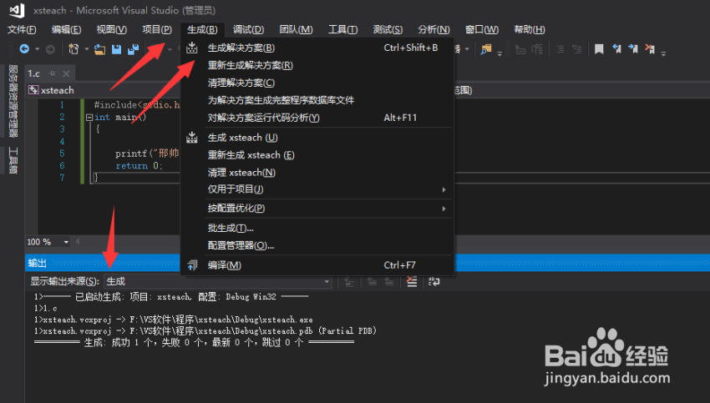Collapse the int main() code block

point(89,117)
